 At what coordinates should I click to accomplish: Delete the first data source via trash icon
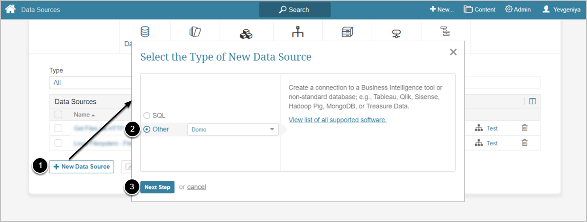tap(524, 128)
